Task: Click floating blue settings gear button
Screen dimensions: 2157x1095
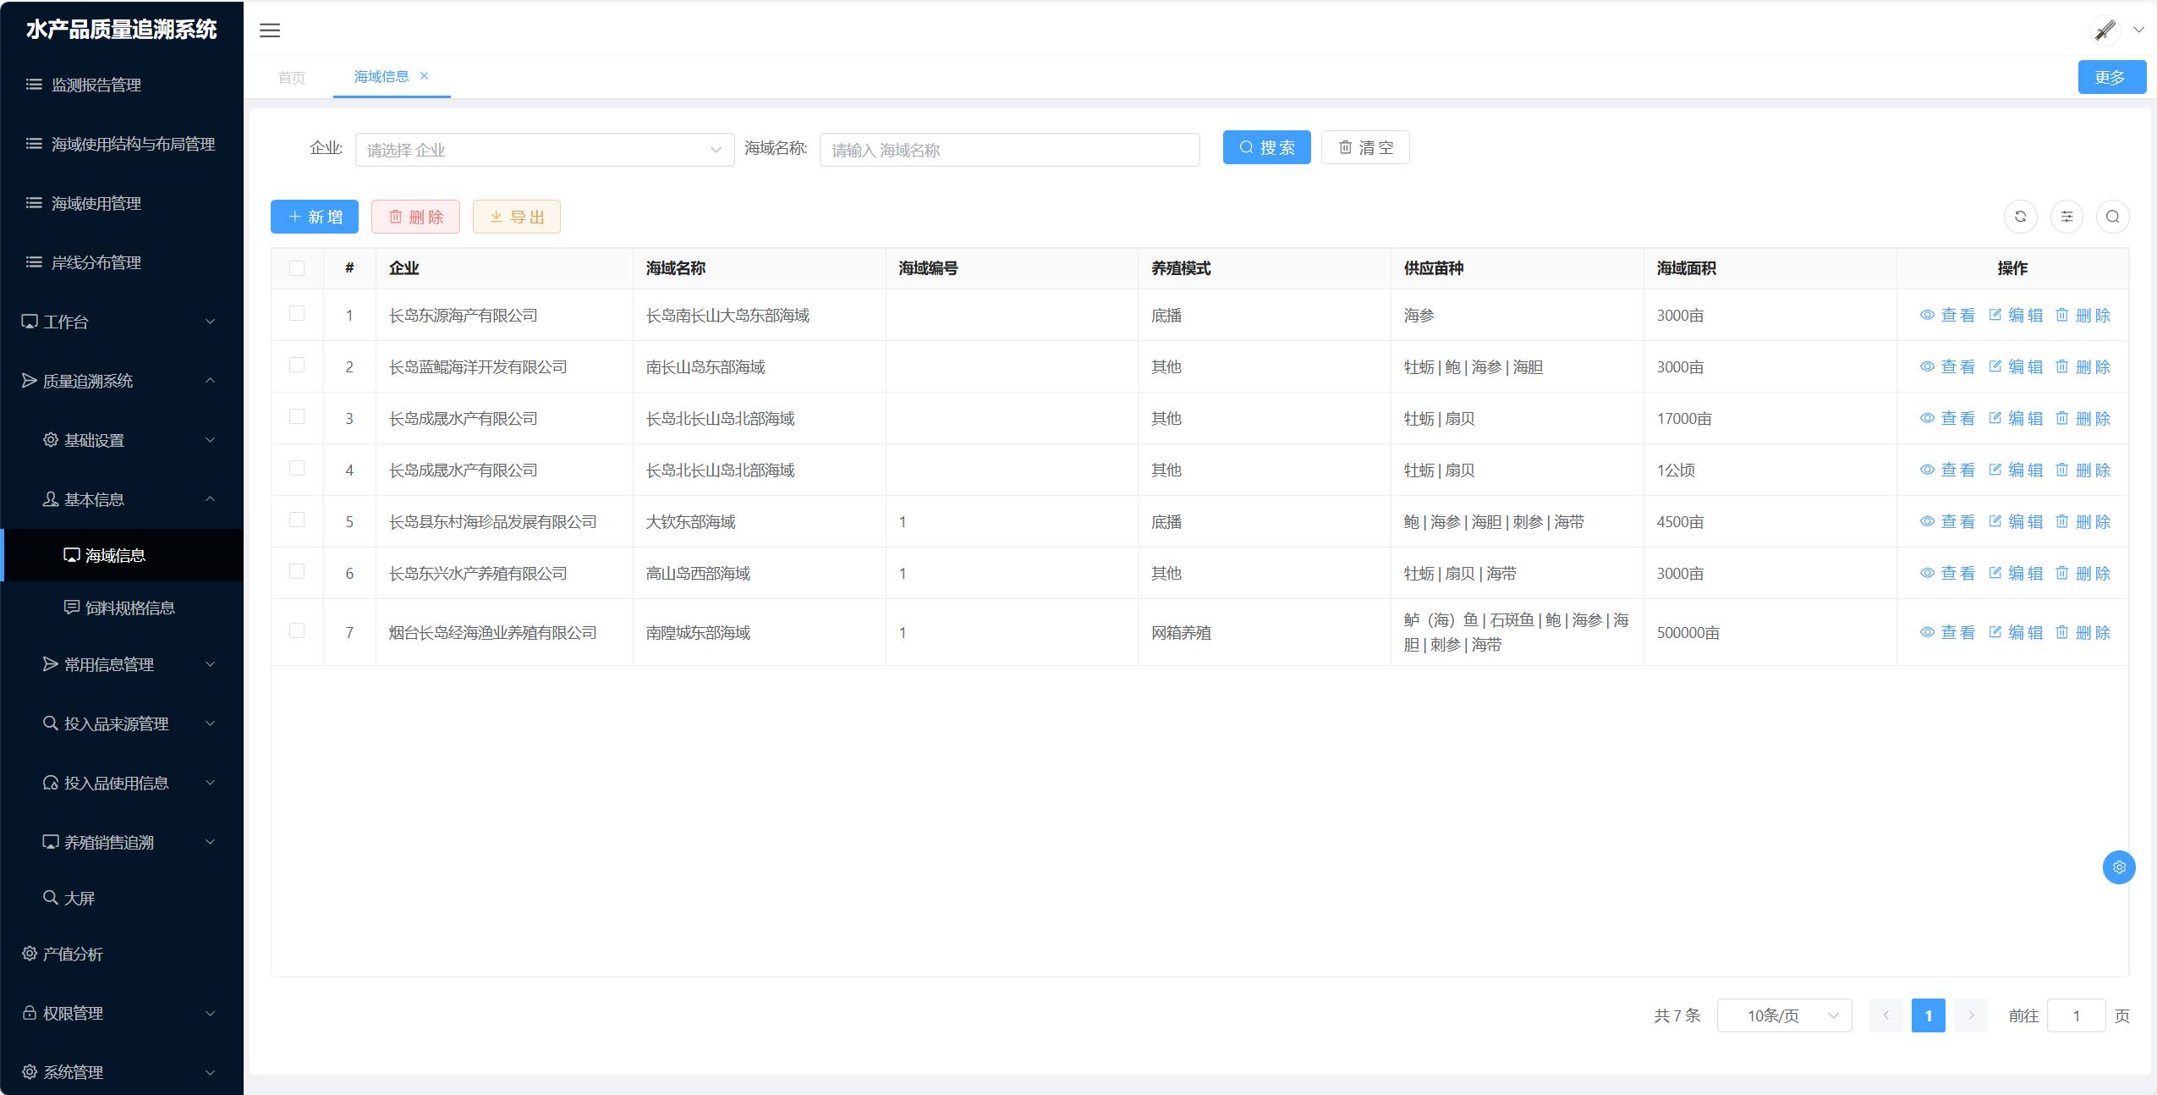Action: (x=2118, y=867)
